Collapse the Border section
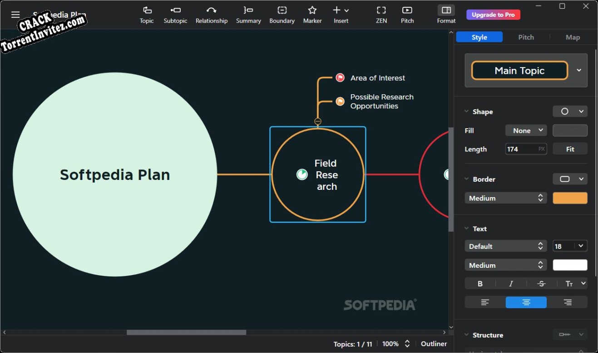The image size is (598, 353). (466, 179)
